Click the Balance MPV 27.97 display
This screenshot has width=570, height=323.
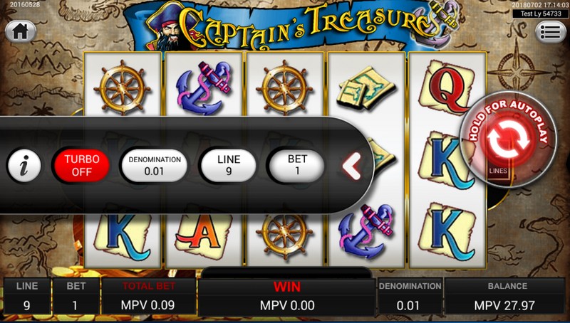pyautogui.click(x=504, y=297)
